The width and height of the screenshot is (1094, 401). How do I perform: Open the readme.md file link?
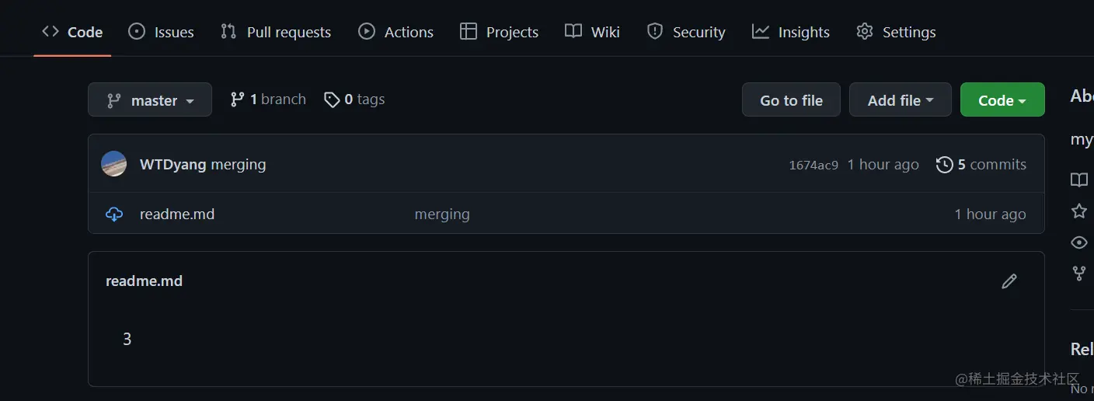point(177,214)
